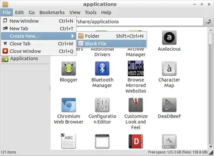
Task: Select the Customize Look and Feel icon
Action: point(136,105)
